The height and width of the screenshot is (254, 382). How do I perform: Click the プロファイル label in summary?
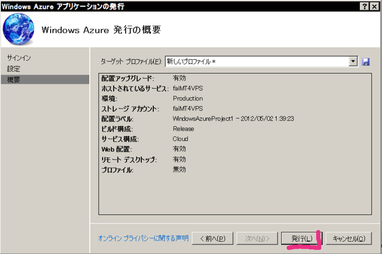pos(117,170)
